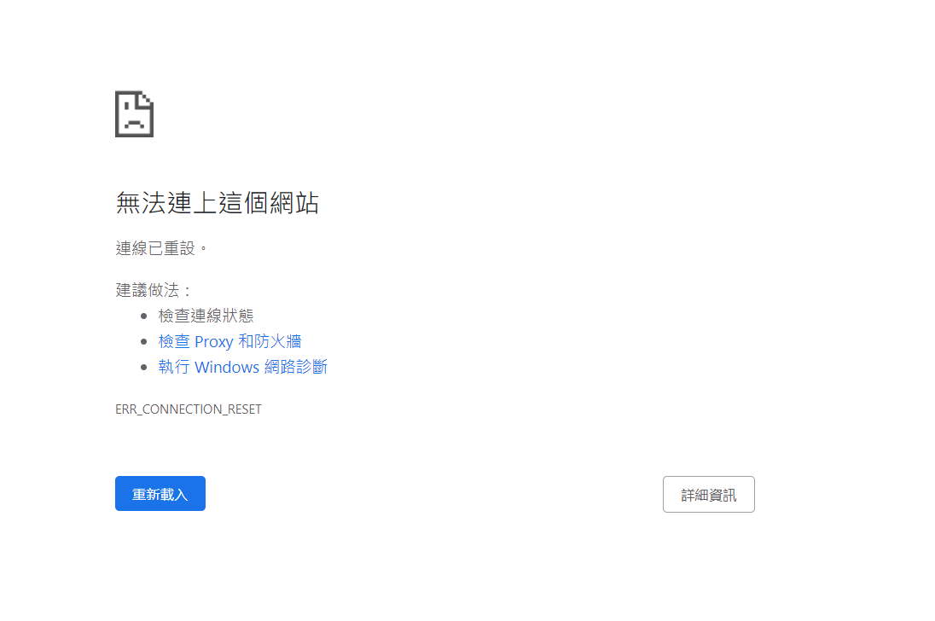Click 網路診斷 at the end of the Windows link
Screen dimensions: 935x621
coord(296,367)
